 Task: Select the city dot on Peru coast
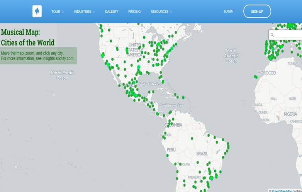coord(167,155)
